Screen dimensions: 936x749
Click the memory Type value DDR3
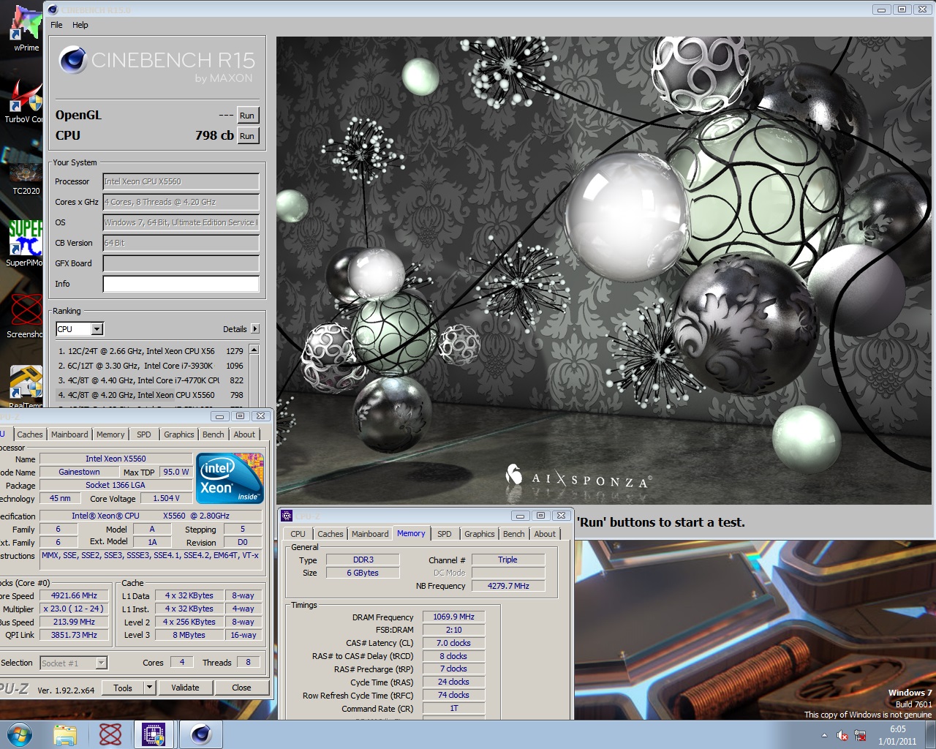coord(363,560)
